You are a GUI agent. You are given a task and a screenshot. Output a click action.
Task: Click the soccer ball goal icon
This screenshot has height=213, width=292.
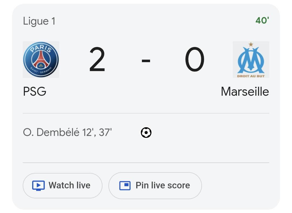pos(146,133)
